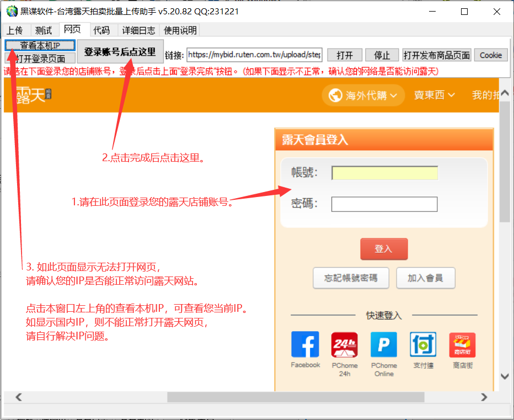Screen dimensions: 514x420
Task: Click the 支付連 quick login icon
Action: [423, 344]
